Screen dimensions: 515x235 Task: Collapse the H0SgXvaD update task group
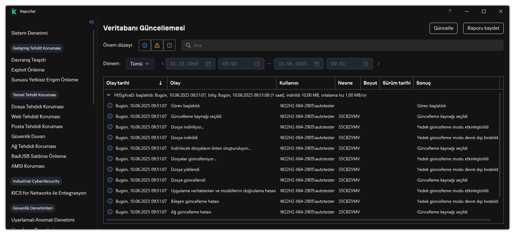(109, 95)
